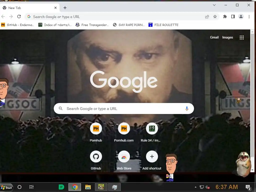
Task: Open the Chrome profile avatar
Action: tap(241, 17)
